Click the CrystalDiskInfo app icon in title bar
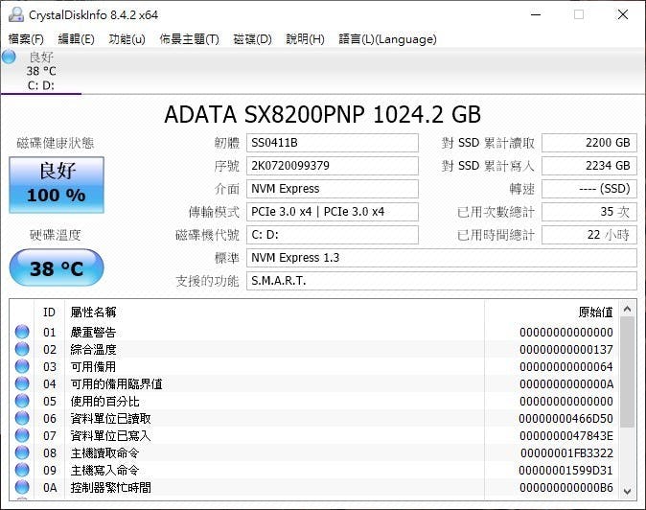This screenshot has width=646, height=510. click(14, 14)
